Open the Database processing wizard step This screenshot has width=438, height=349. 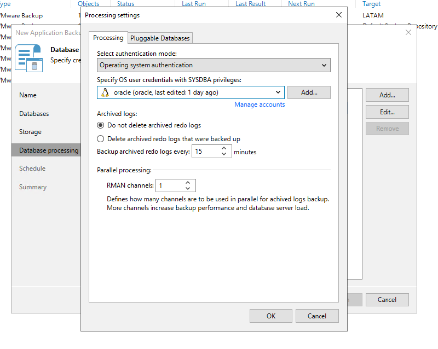click(46, 150)
